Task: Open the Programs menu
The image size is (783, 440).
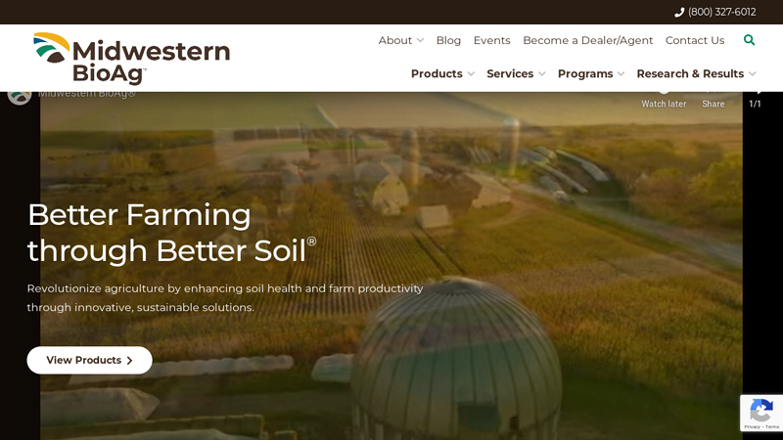Action: pos(585,74)
